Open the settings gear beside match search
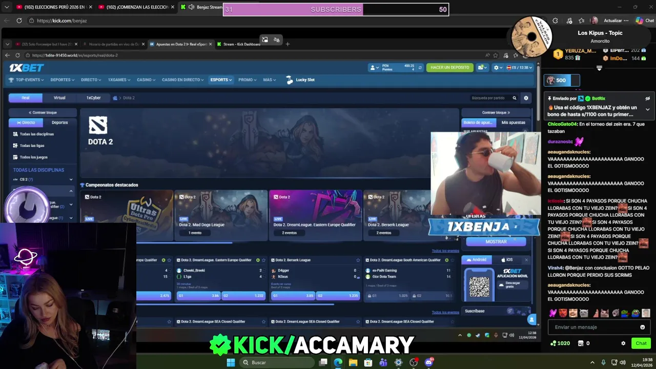Viewport: 656px width, 369px height. click(526, 98)
